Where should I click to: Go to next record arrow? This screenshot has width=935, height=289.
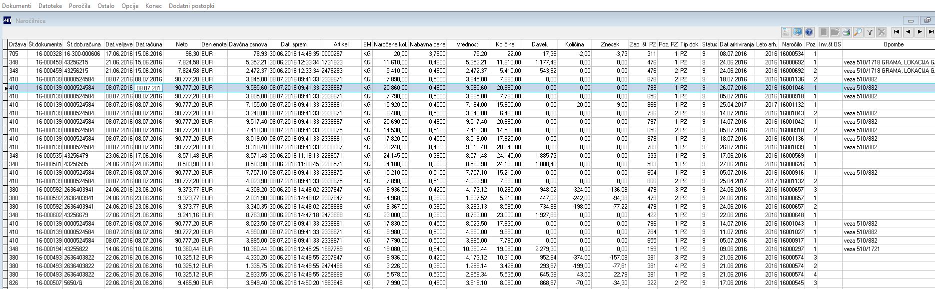[920, 32]
